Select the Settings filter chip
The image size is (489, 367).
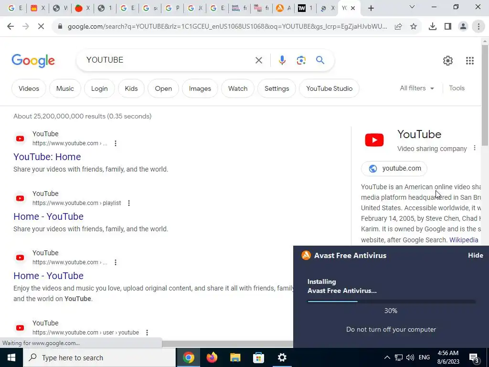click(x=276, y=88)
